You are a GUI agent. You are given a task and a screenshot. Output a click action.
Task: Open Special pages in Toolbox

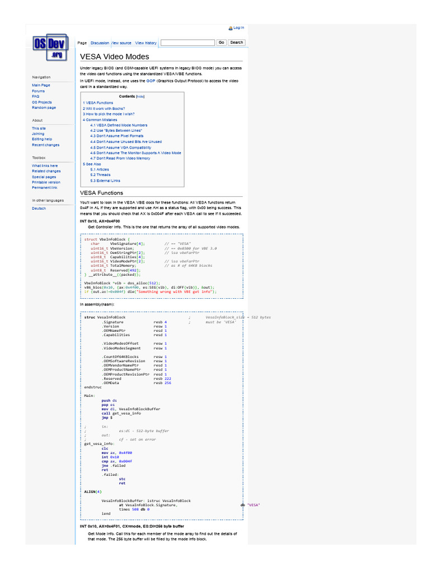click(x=44, y=177)
